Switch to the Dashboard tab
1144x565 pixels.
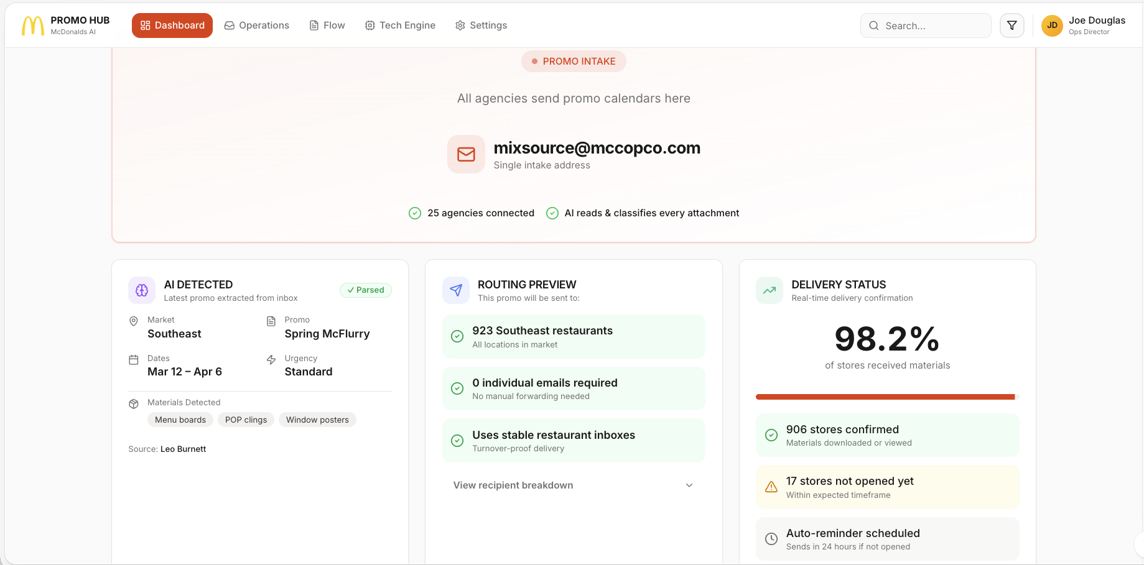coord(172,25)
